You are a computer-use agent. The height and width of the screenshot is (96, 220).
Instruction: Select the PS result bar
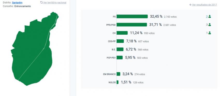click(132, 16)
